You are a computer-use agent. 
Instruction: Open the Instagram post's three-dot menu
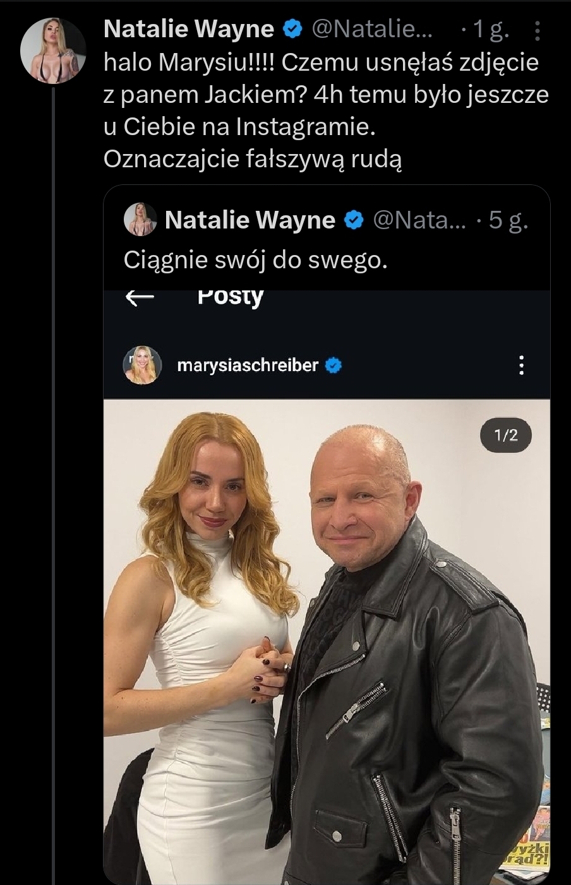[x=521, y=365]
